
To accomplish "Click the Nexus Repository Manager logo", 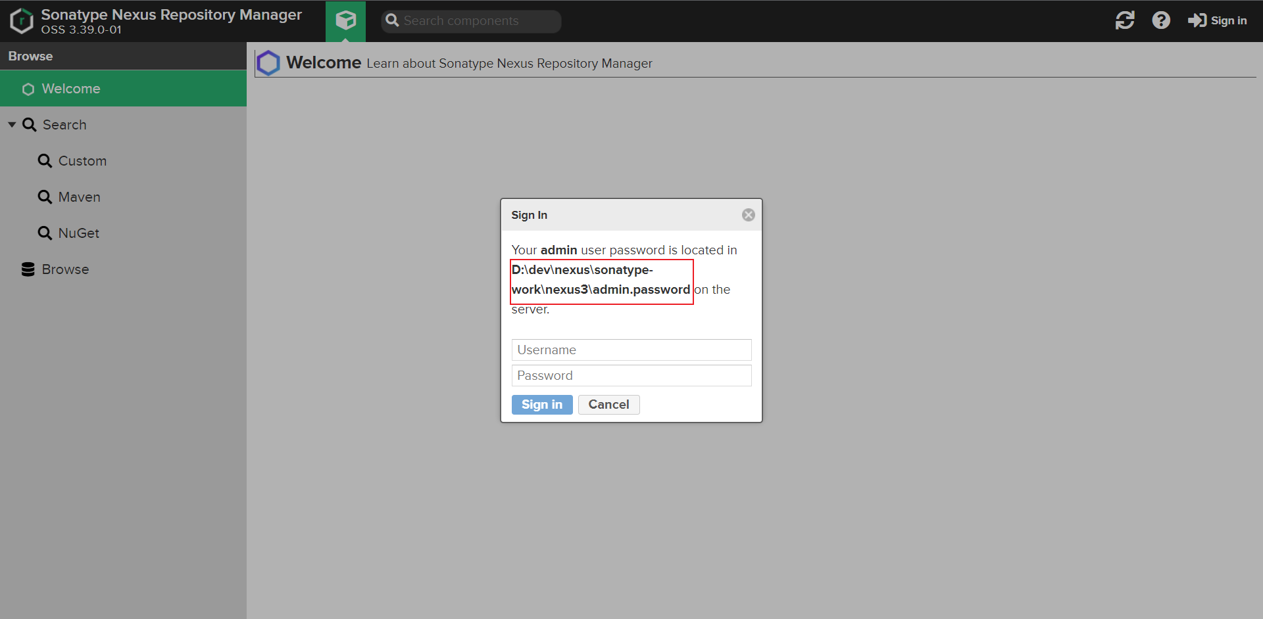I will click(x=22, y=21).
